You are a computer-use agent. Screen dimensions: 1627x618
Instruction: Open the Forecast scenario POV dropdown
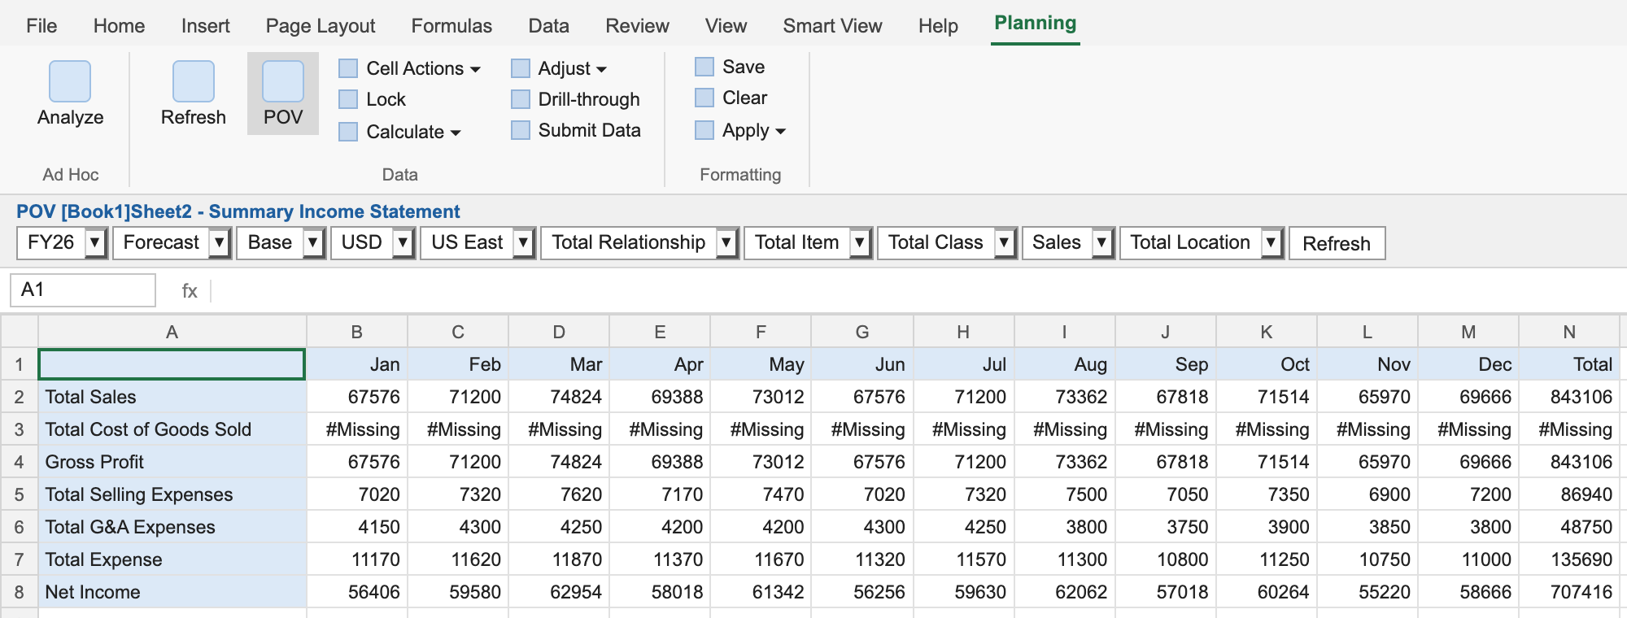coord(219,243)
